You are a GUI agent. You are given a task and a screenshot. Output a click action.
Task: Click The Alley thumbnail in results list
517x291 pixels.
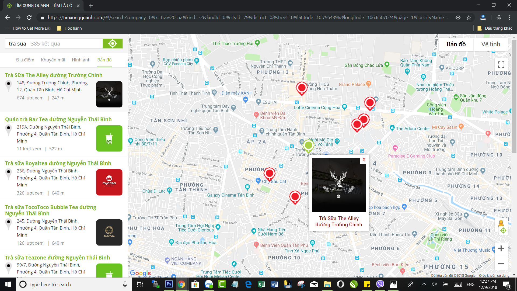tap(109, 94)
